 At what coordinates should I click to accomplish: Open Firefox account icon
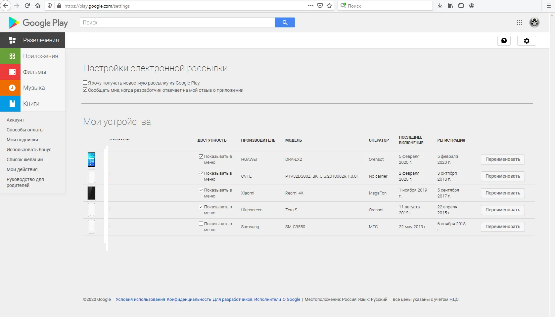click(x=472, y=6)
